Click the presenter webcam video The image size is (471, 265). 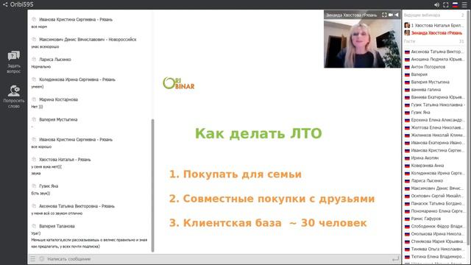point(362,43)
